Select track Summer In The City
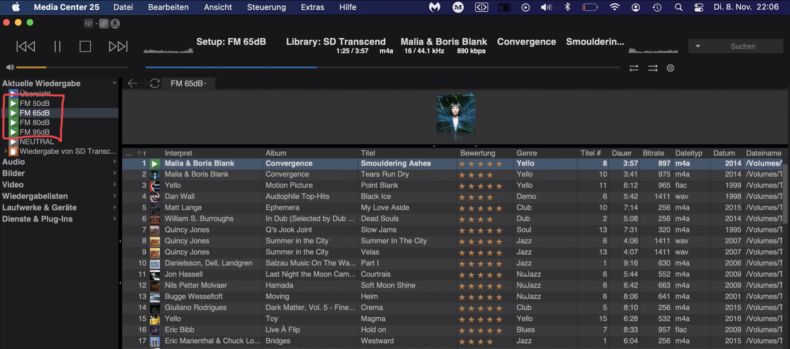Viewport: 790px width, 349px height. (x=393, y=241)
